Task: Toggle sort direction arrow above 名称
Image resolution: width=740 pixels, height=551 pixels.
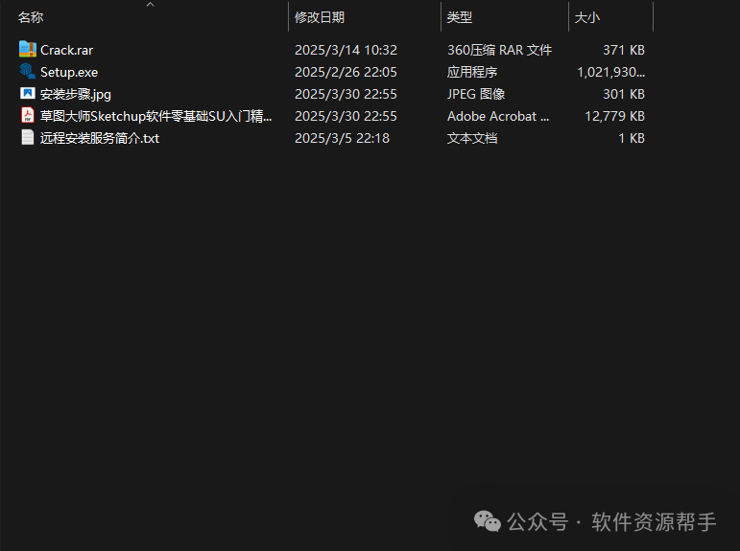Action: (150, 4)
